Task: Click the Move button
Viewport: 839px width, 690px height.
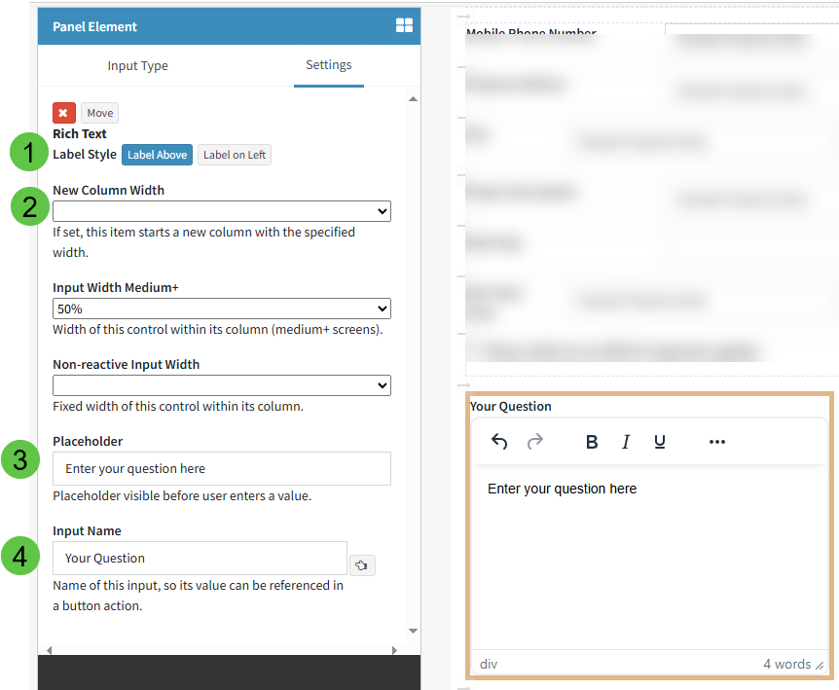Action: (x=100, y=113)
